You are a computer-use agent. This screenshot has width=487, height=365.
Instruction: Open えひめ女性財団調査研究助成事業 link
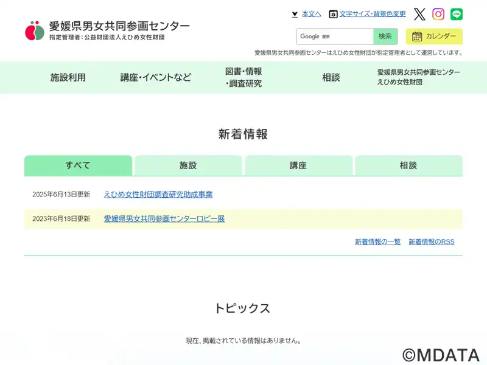click(x=158, y=194)
